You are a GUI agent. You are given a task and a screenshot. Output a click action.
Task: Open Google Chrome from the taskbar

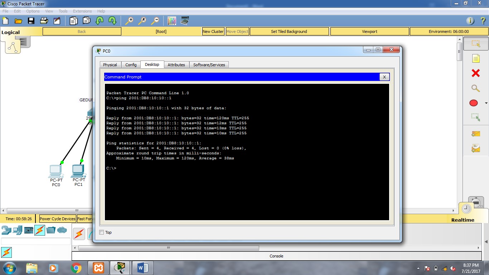[76, 268]
